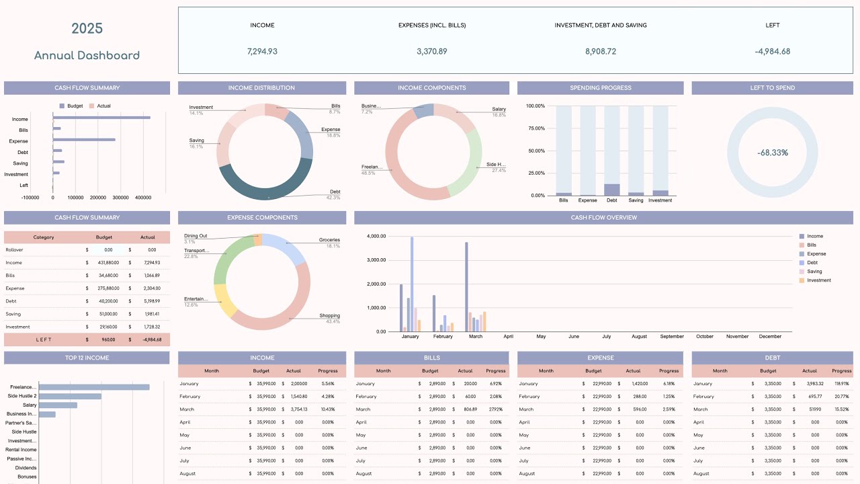Click Bills legend swatch in Cash Flow Overview

(802, 245)
